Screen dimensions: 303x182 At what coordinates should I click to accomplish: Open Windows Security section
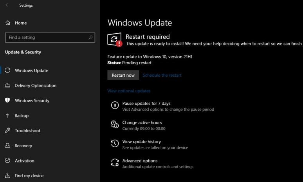(32, 101)
